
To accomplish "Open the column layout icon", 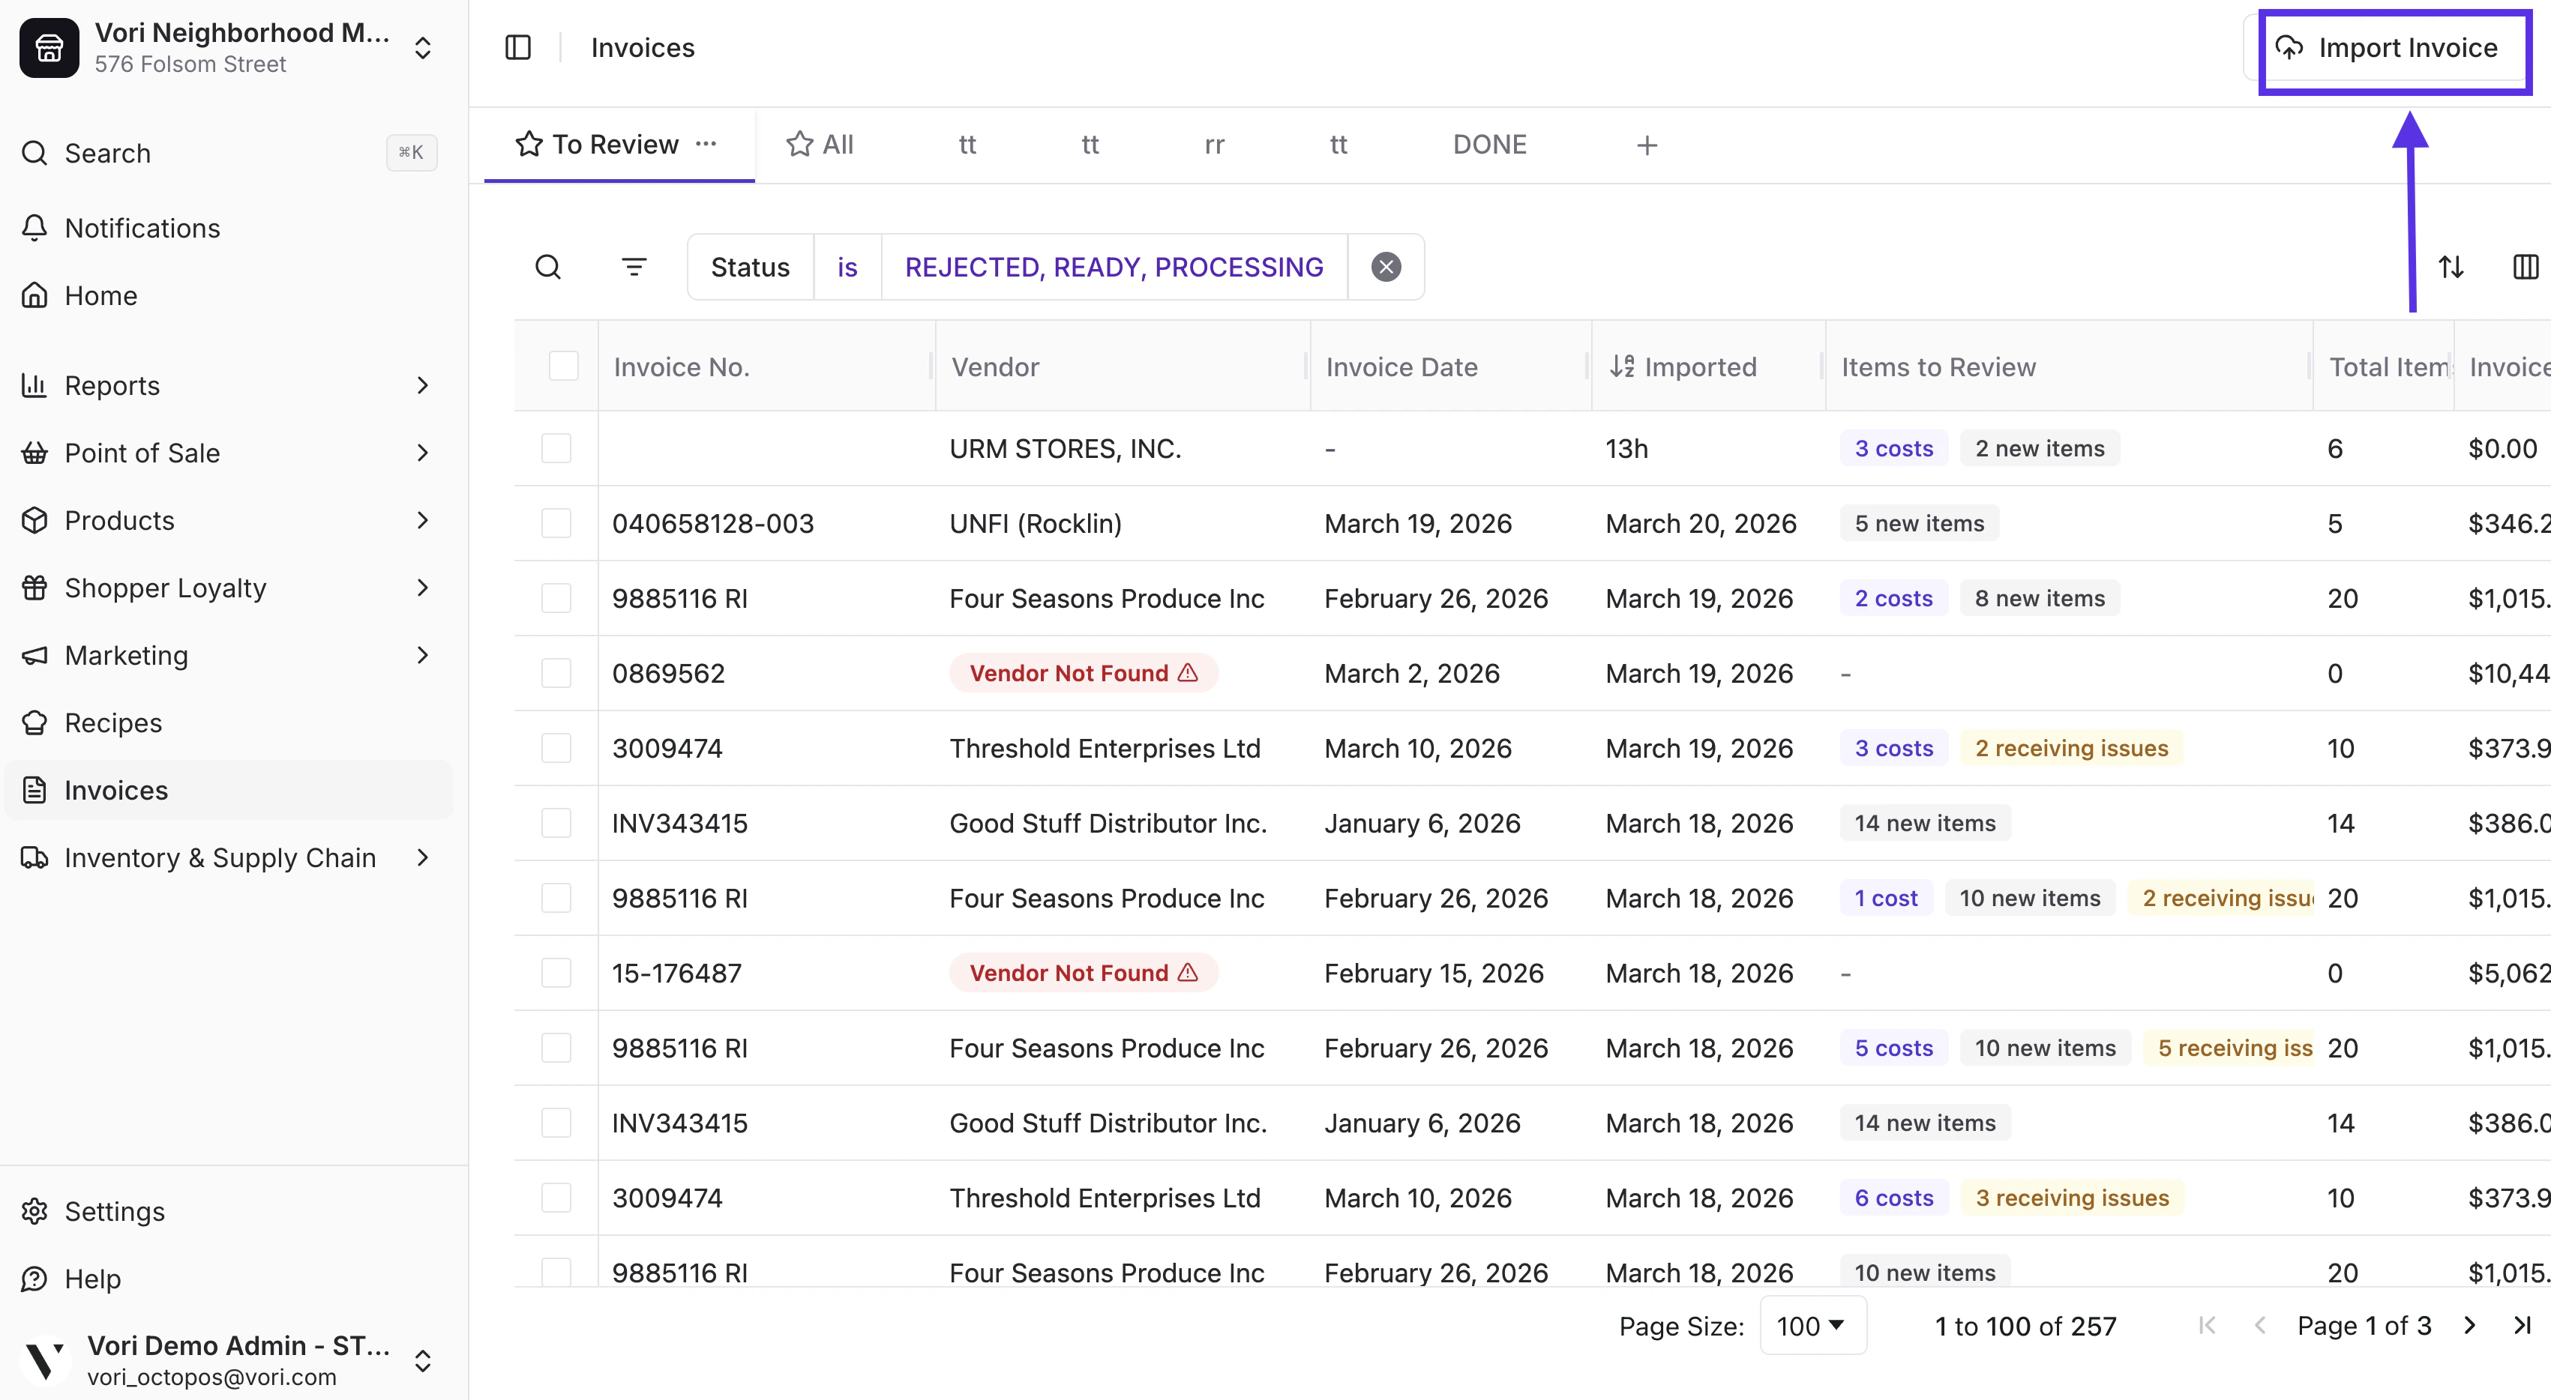I will (x=2526, y=268).
